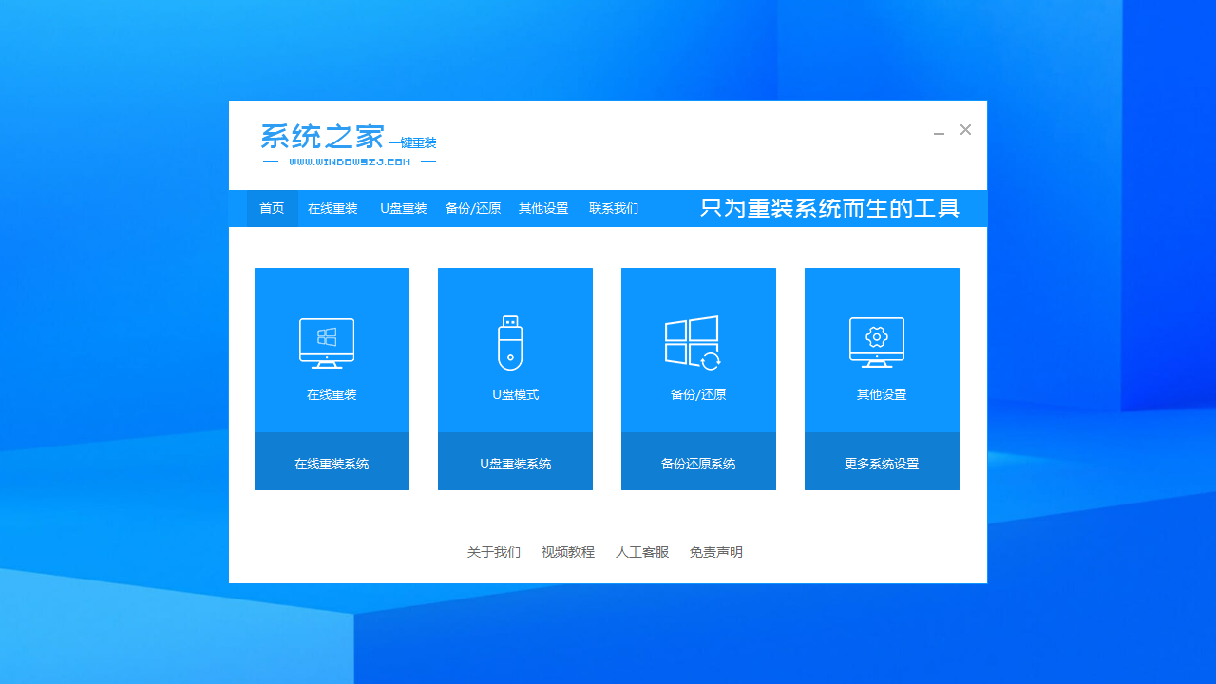Screen dimensions: 1216x684
Task: Open the 关于我们 link
Action: [494, 552]
